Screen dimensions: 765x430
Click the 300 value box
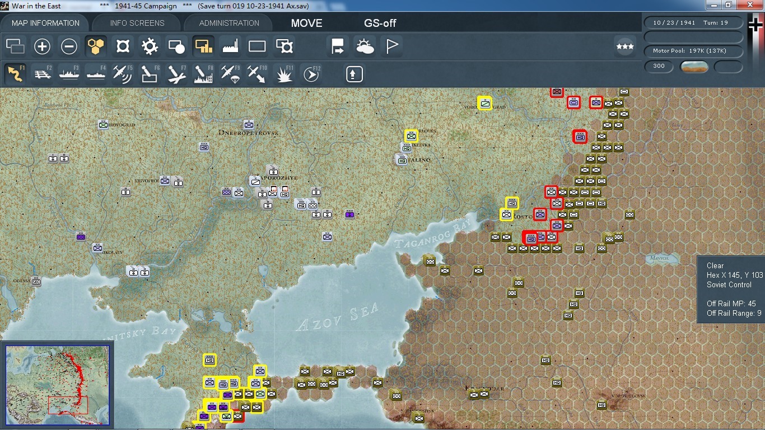659,66
